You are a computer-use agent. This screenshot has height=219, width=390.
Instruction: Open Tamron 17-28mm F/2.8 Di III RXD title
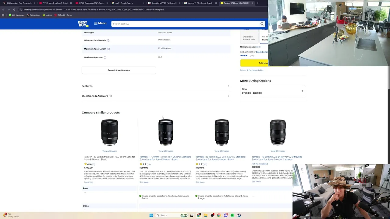click(109, 158)
